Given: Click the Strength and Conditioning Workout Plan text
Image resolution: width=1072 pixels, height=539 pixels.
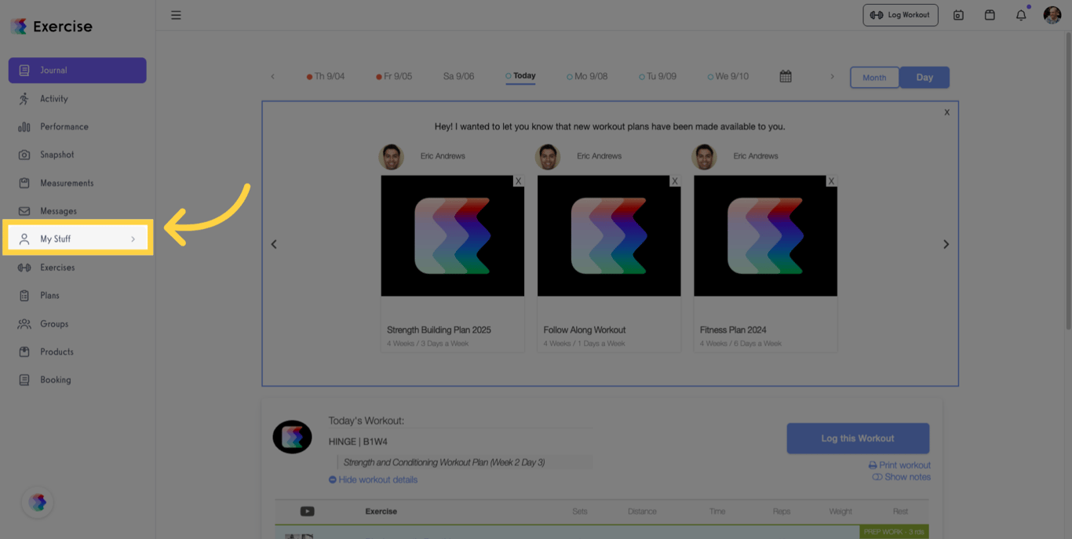Looking at the screenshot, I should point(444,463).
